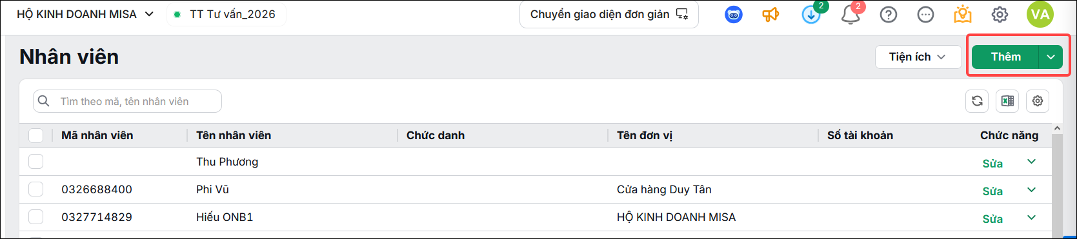Viewport: 1077px width, 239px height.
Task: Tick the checkbox for Hiếu ONB1
Action: (36, 217)
